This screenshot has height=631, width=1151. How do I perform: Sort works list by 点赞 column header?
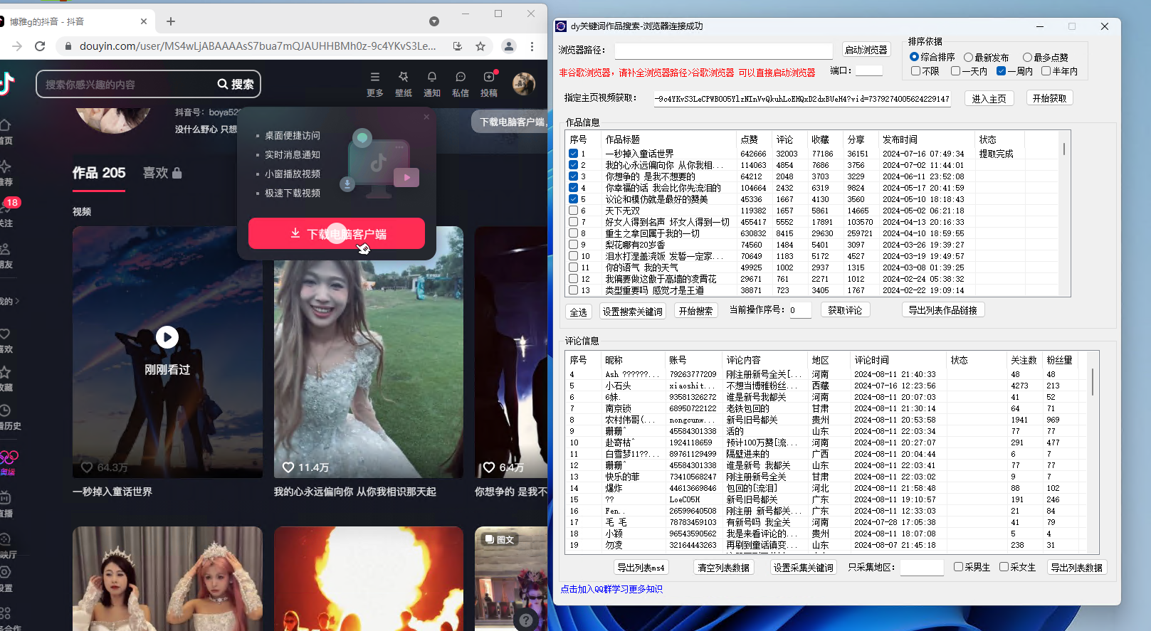coord(755,139)
